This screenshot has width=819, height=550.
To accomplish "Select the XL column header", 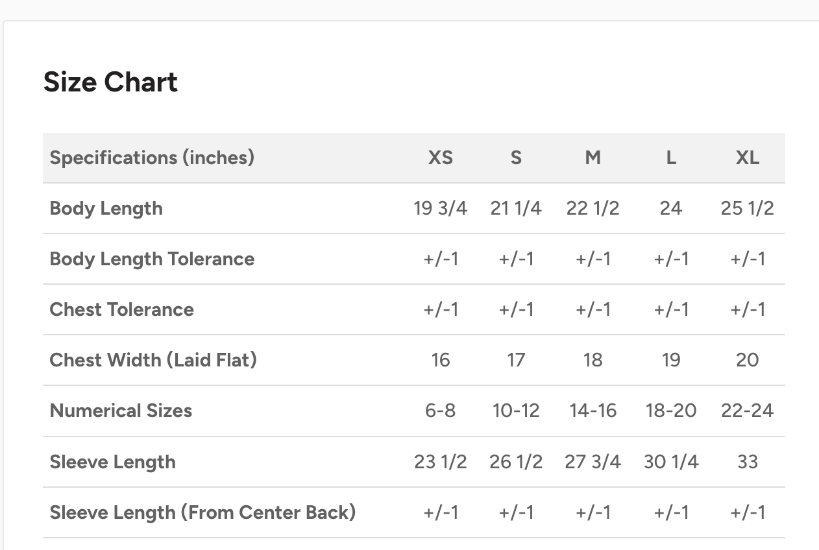I will click(747, 158).
